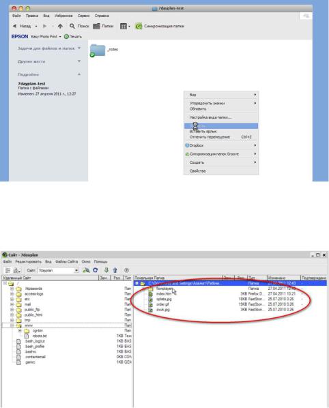The width and height of the screenshot is (329, 408).
Task: Click the site tree view toolbar icon
Action: 8,270
